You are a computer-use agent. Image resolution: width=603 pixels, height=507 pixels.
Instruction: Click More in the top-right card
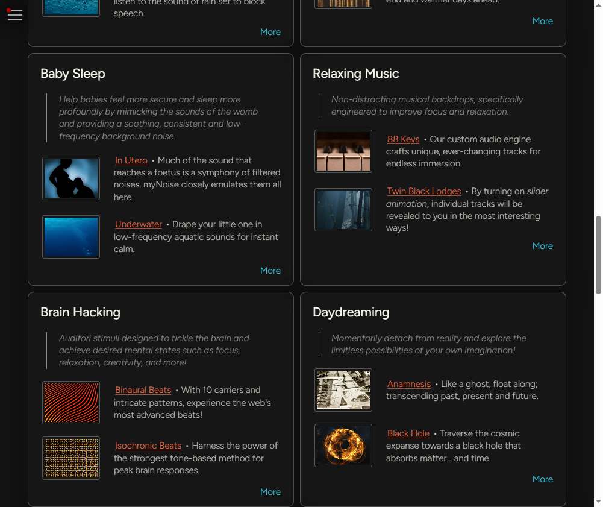[x=543, y=20]
